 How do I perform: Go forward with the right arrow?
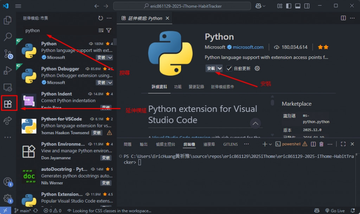pyautogui.click(x=106, y=6)
